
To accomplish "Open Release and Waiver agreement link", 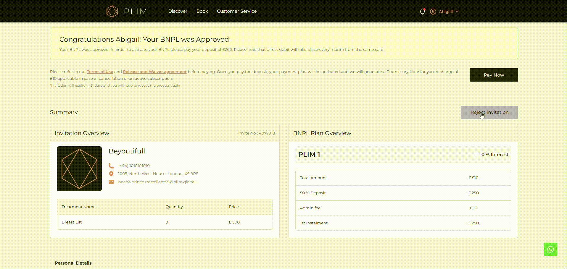I will pyautogui.click(x=155, y=72).
